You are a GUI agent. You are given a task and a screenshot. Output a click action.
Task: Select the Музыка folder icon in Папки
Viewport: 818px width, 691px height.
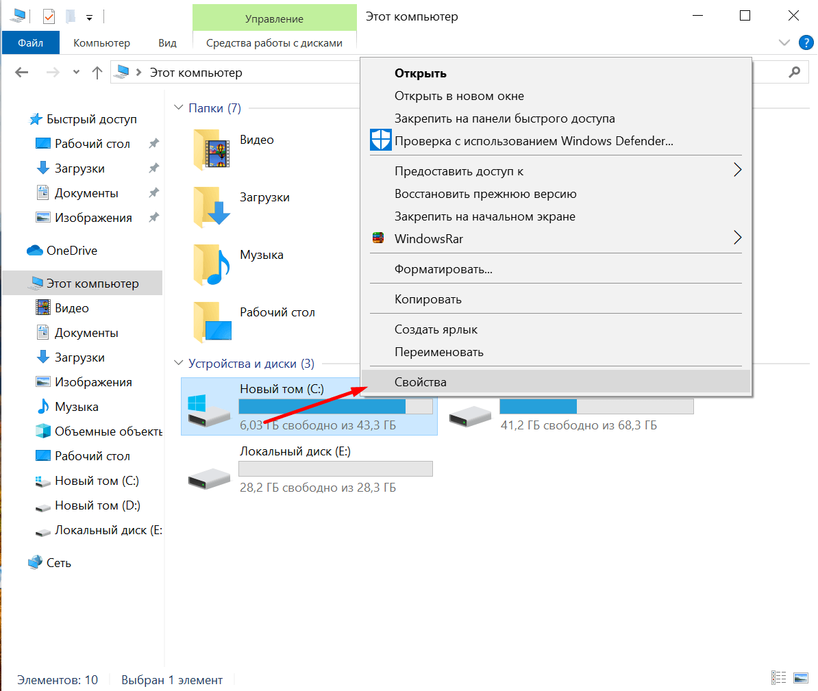pyautogui.click(x=211, y=264)
